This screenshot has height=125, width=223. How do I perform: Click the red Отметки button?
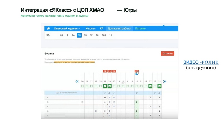(168, 54)
